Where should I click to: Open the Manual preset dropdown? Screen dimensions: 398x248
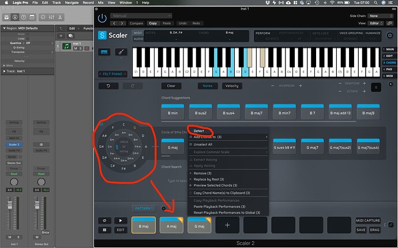point(141,16)
